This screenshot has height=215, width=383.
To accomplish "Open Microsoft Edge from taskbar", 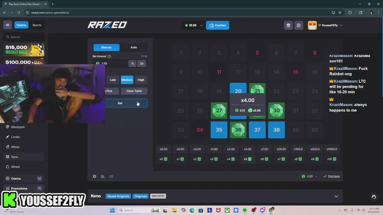I will click(192, 210).
